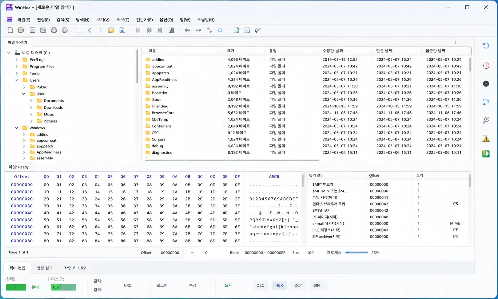Collapse the Users folder node

(17, 80)
